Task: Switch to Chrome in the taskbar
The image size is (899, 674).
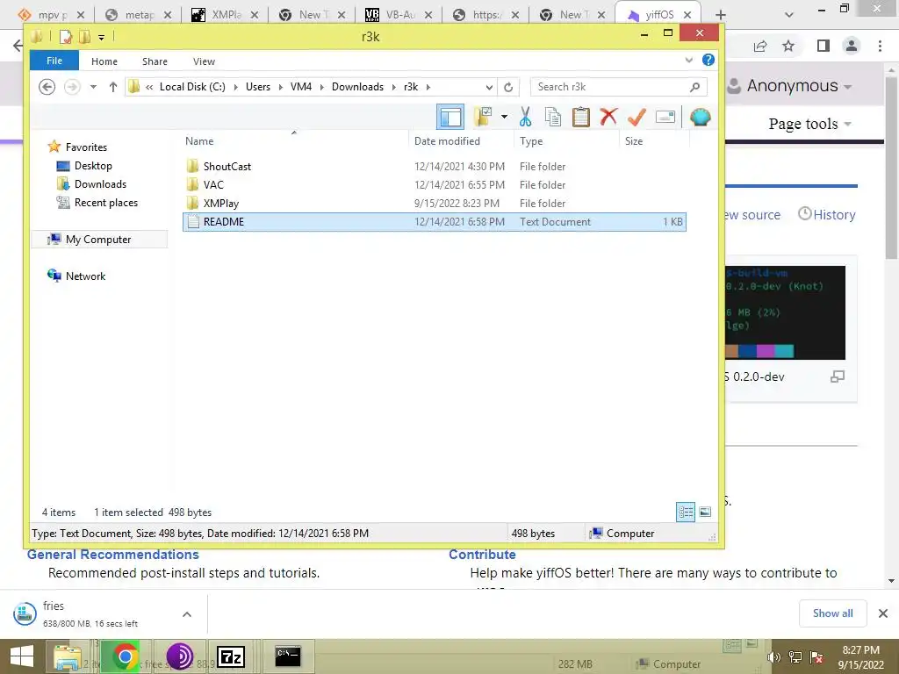Action: pos(125,656)
